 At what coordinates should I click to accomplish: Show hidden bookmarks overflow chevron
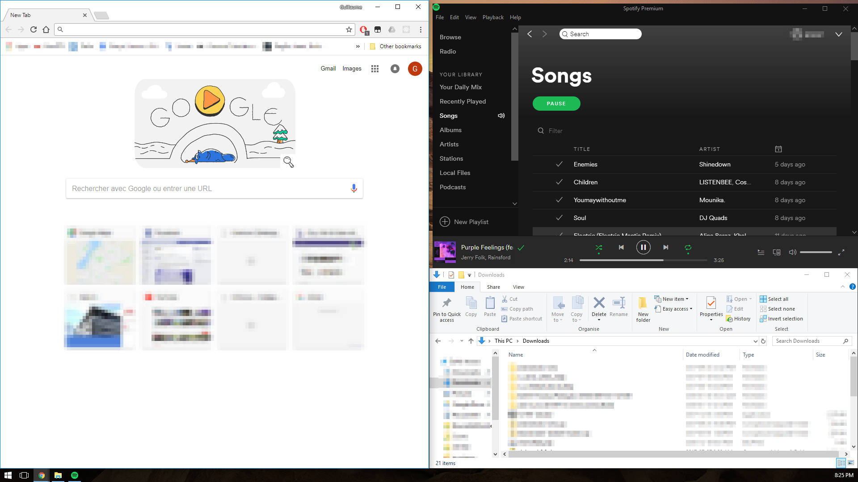point(357,46)
